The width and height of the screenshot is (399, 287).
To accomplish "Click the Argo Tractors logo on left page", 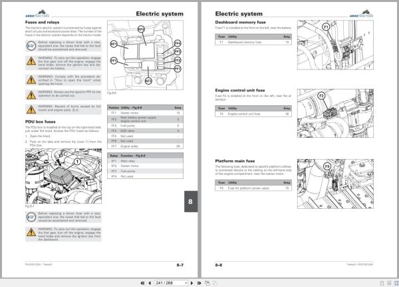I will (x=37, y=14).
